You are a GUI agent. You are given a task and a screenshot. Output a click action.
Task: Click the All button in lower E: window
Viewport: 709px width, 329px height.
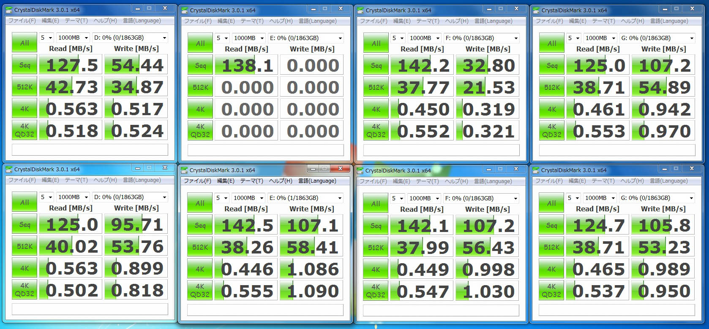click(200, 203)
